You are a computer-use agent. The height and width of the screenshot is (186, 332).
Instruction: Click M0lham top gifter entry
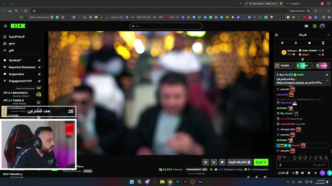coord(289,52)
